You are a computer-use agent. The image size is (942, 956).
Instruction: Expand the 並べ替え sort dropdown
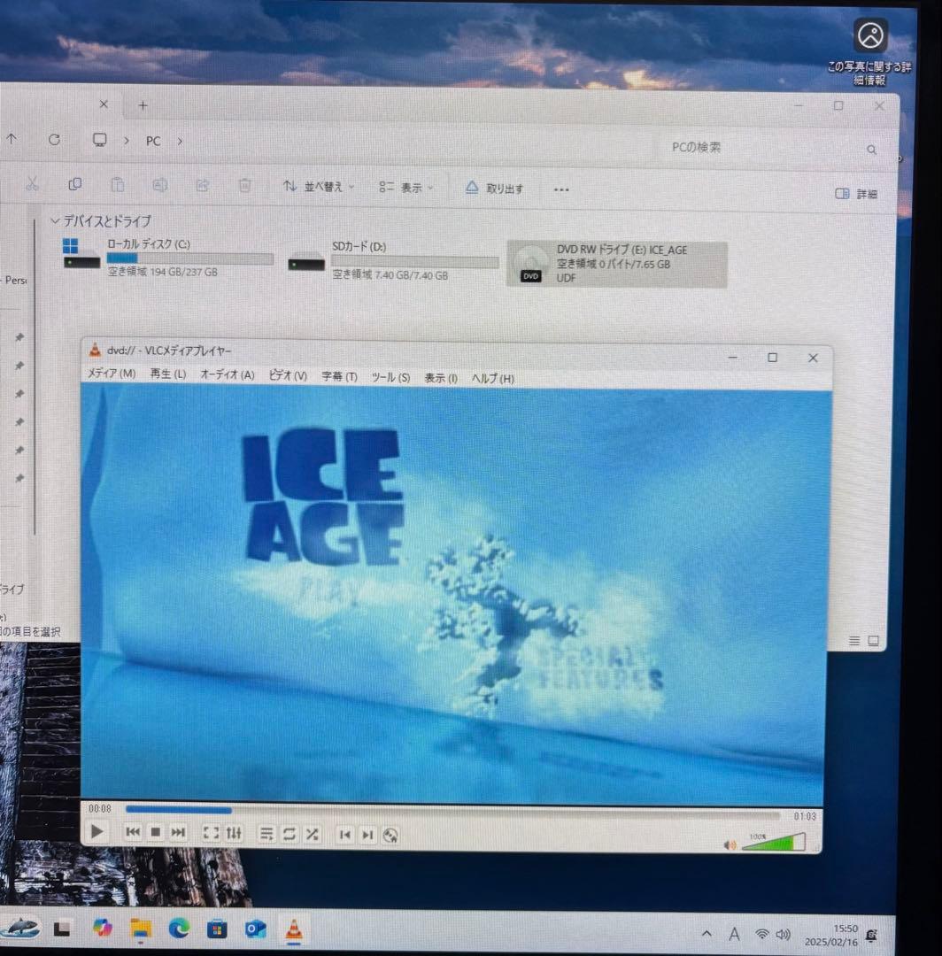pos(319,187)
